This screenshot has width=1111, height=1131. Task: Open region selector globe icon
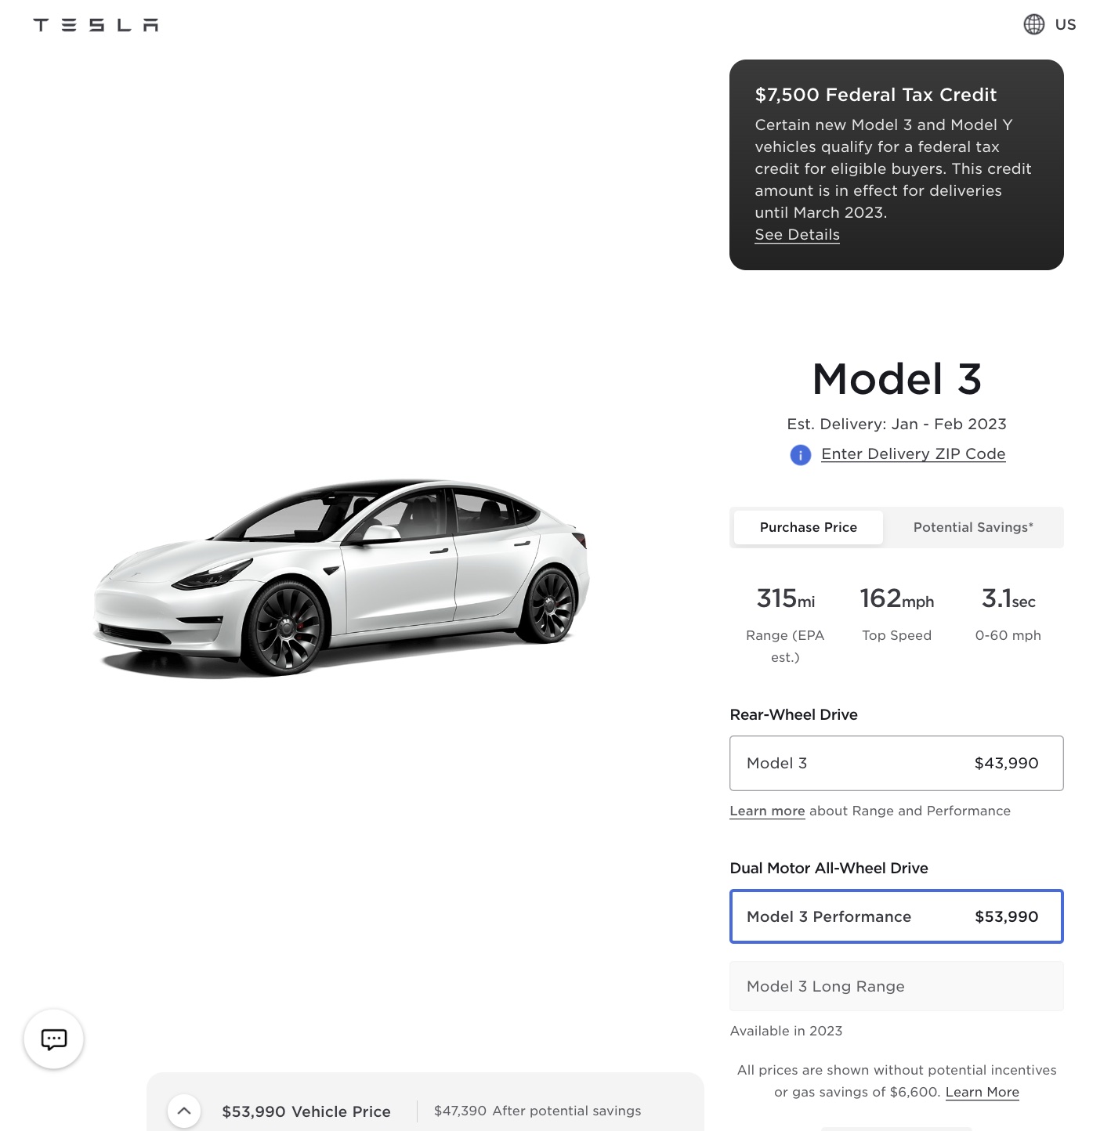pos(1034,24)
